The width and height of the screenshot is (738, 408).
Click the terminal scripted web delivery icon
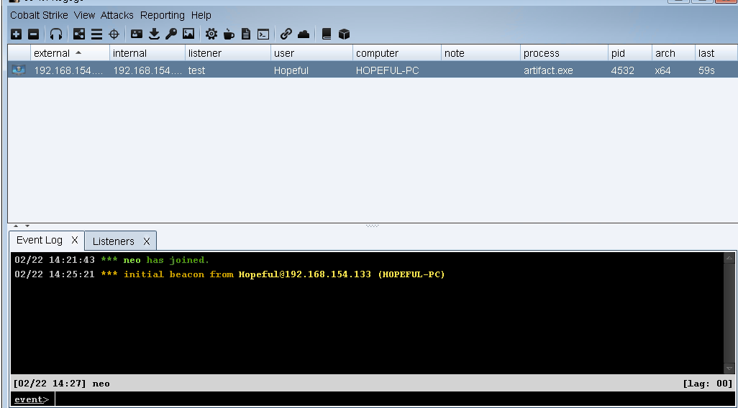(x=263, y=34)
